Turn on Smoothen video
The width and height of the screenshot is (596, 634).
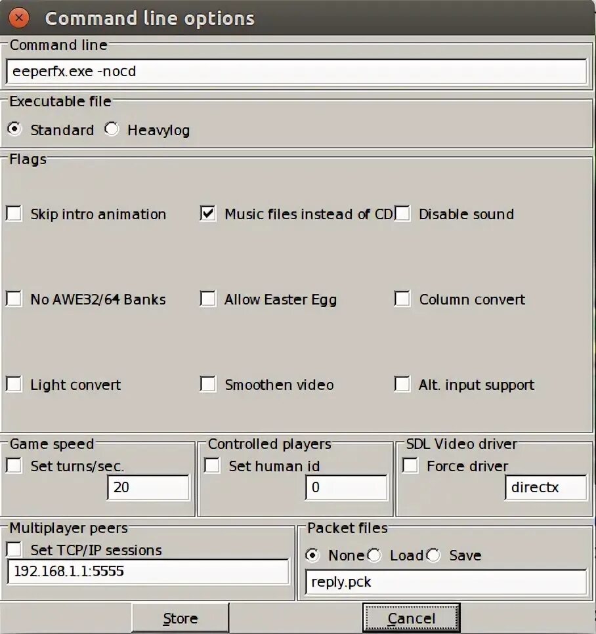pos(208,384)
